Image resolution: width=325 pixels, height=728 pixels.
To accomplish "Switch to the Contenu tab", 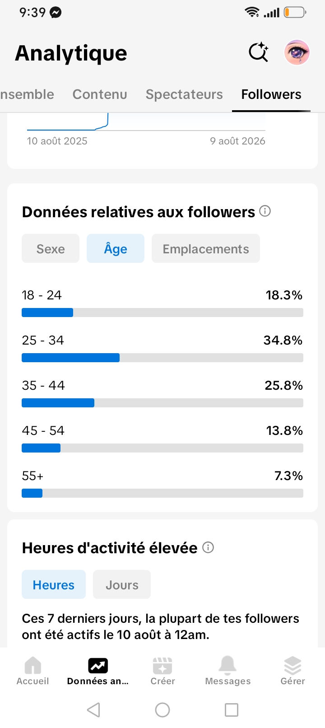I will click(100, 94).
